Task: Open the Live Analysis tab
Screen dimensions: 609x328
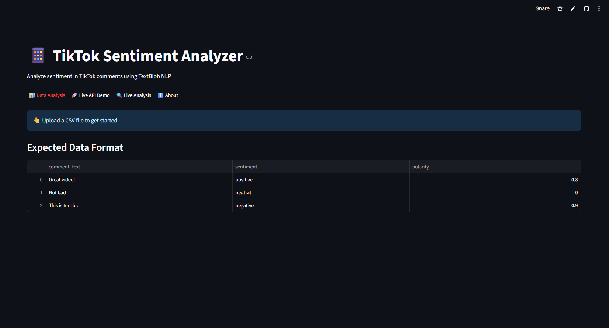Action: pos(134,95)
